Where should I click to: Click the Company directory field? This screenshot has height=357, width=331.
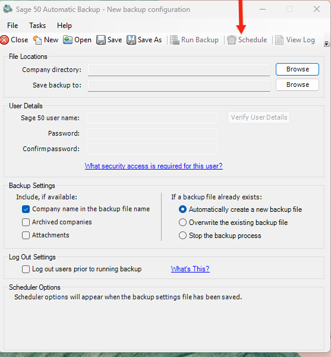pos(179,70)
